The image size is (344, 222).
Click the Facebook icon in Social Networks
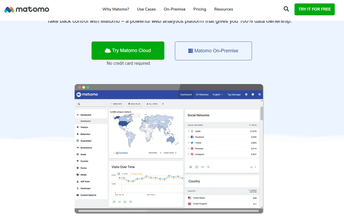192,137
